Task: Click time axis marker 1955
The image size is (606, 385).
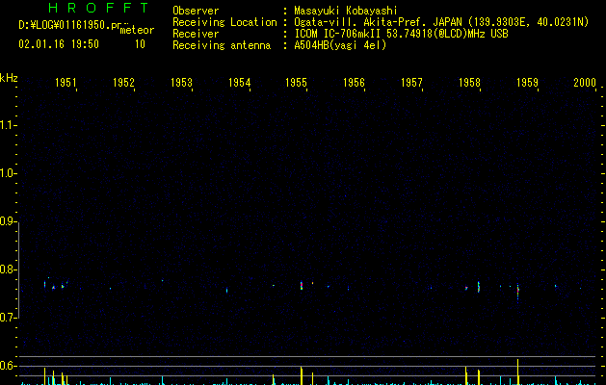Action: pyautogui.click(x=296, y=82)
